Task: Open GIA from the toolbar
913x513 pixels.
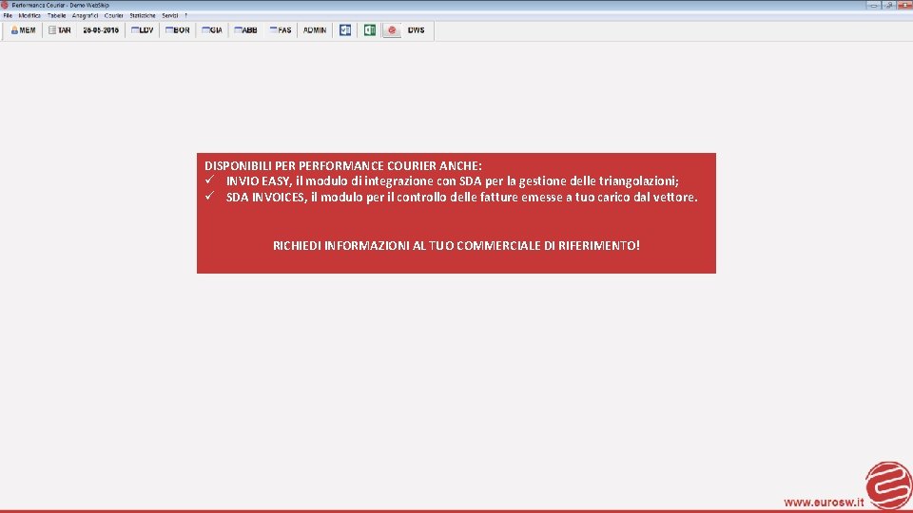Action: click(x=212, y=30)
